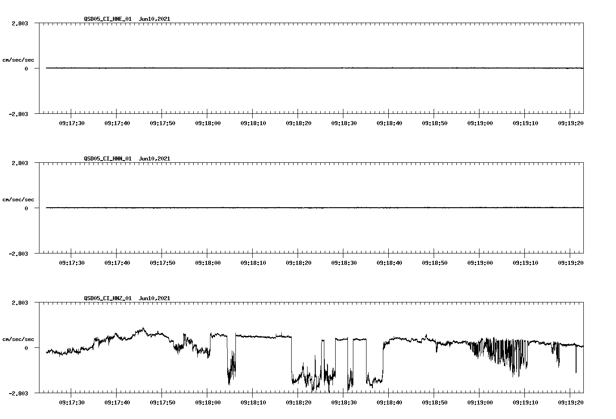Click the 09:18:10 time label on the HNN chart

253,263
